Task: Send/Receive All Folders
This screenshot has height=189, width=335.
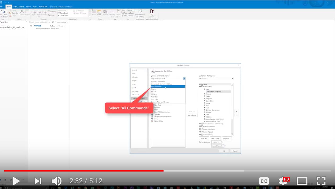Action: point(140,13)
